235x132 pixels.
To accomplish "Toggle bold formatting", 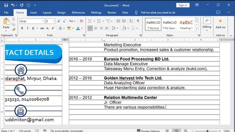I will (22, 28).
